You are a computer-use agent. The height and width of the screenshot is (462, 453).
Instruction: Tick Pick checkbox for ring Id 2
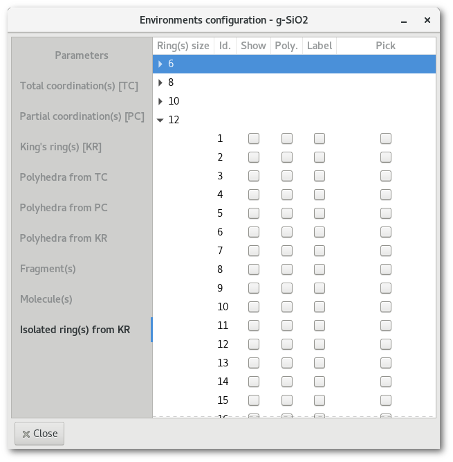386,157
